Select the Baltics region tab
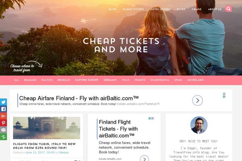The height and width of the screenshot is (161, 242). (47, 80)
